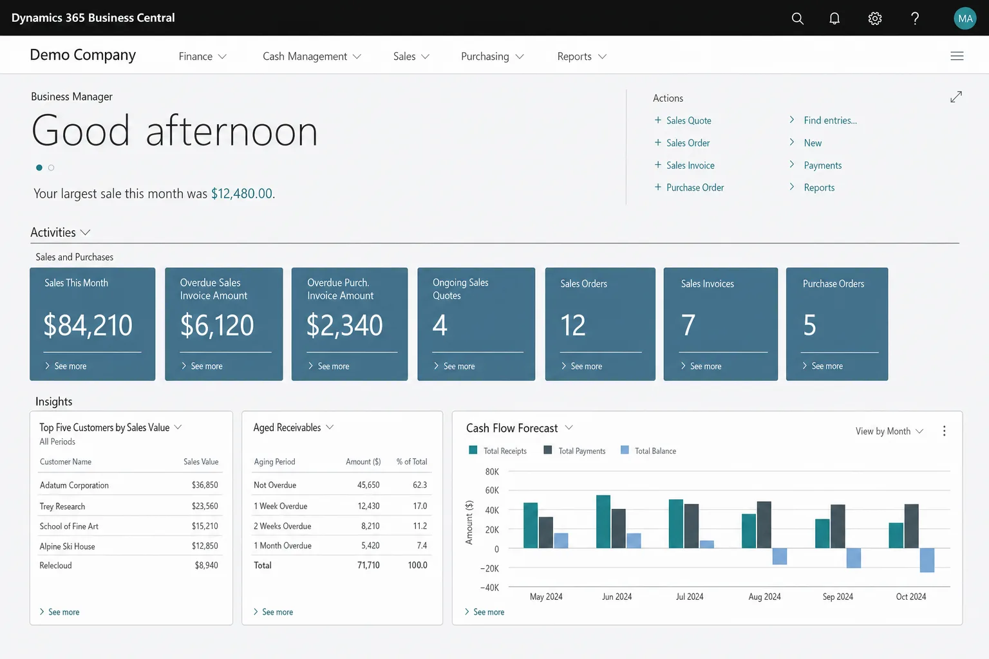Click the chevron icon beside Find entries

792,120
